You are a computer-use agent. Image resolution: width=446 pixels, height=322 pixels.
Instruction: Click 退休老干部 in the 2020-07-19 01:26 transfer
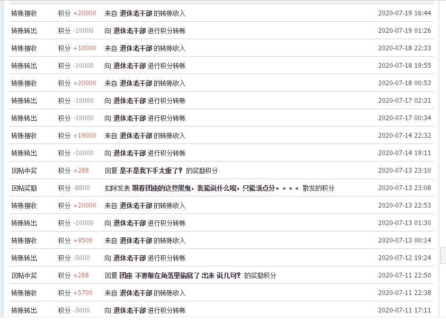pos(129,31)
